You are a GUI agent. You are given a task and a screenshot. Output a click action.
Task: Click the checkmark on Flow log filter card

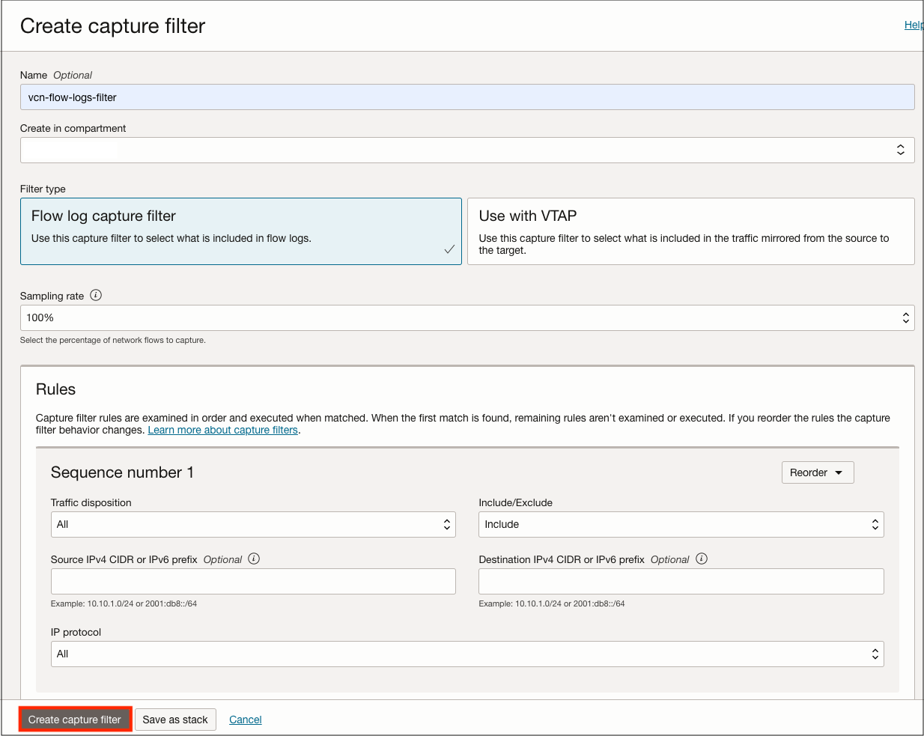point(449,249)
